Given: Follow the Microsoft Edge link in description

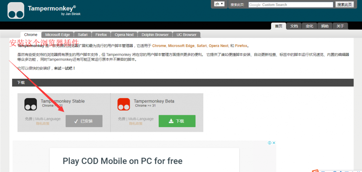Looking at the screenshot, I should click(181, 46).
